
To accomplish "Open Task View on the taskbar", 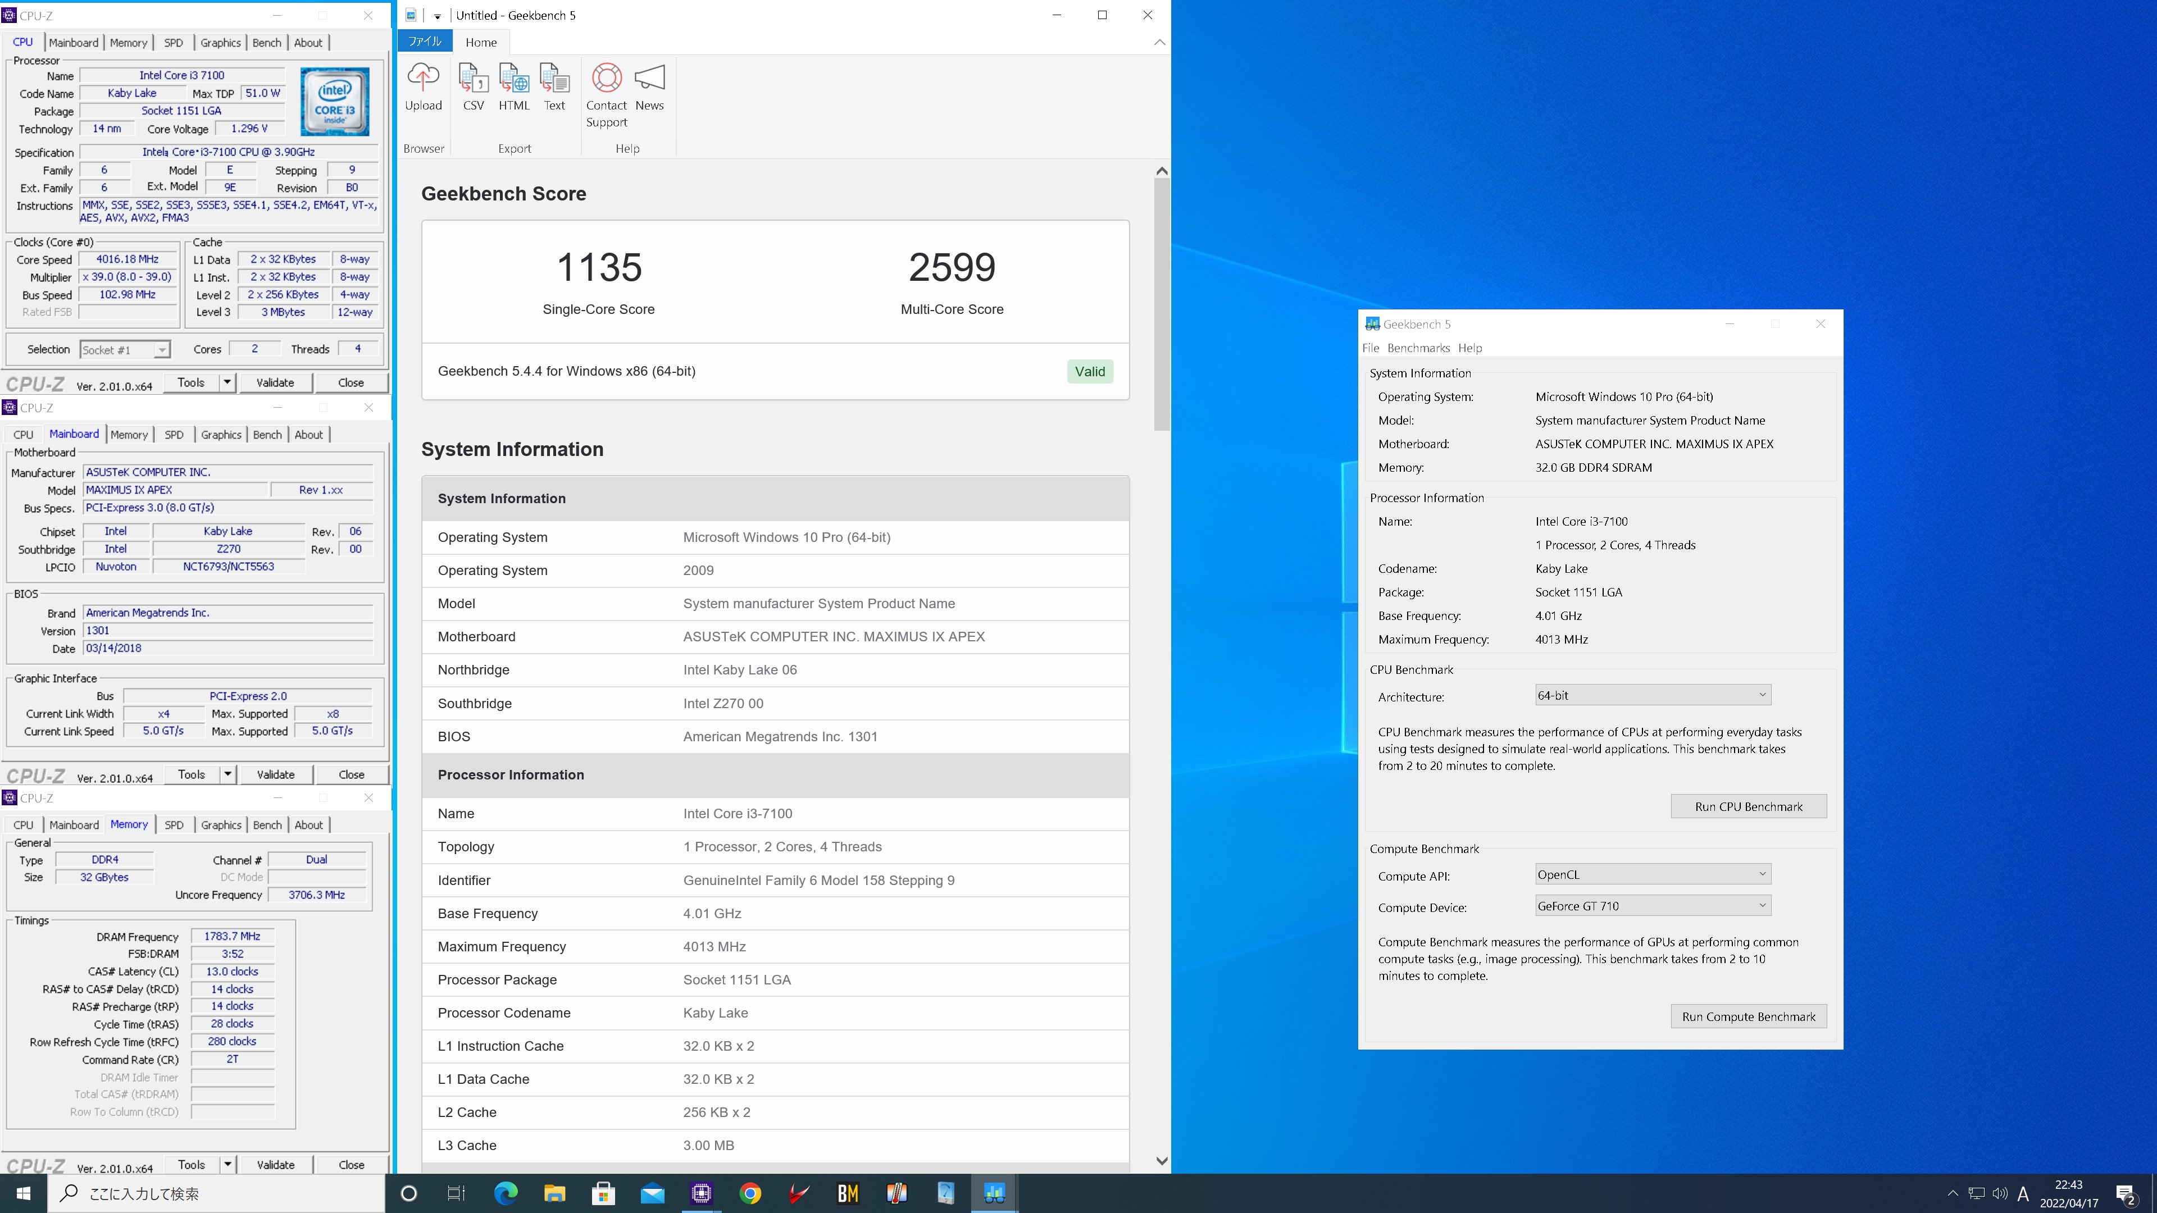I will (x=456, y=1194).
